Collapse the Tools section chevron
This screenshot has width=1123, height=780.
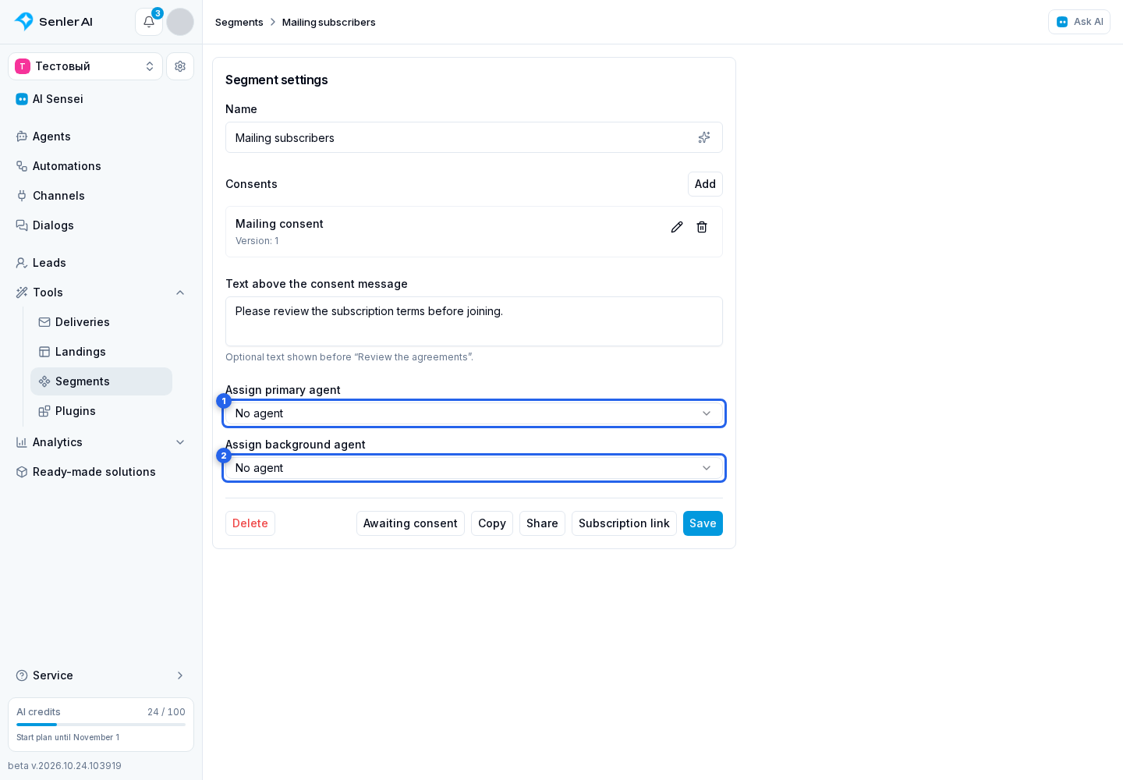(x=180, y=292)
